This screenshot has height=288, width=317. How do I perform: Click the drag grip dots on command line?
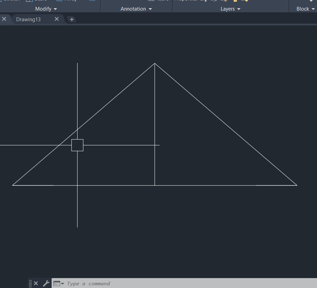click(30, 283)
